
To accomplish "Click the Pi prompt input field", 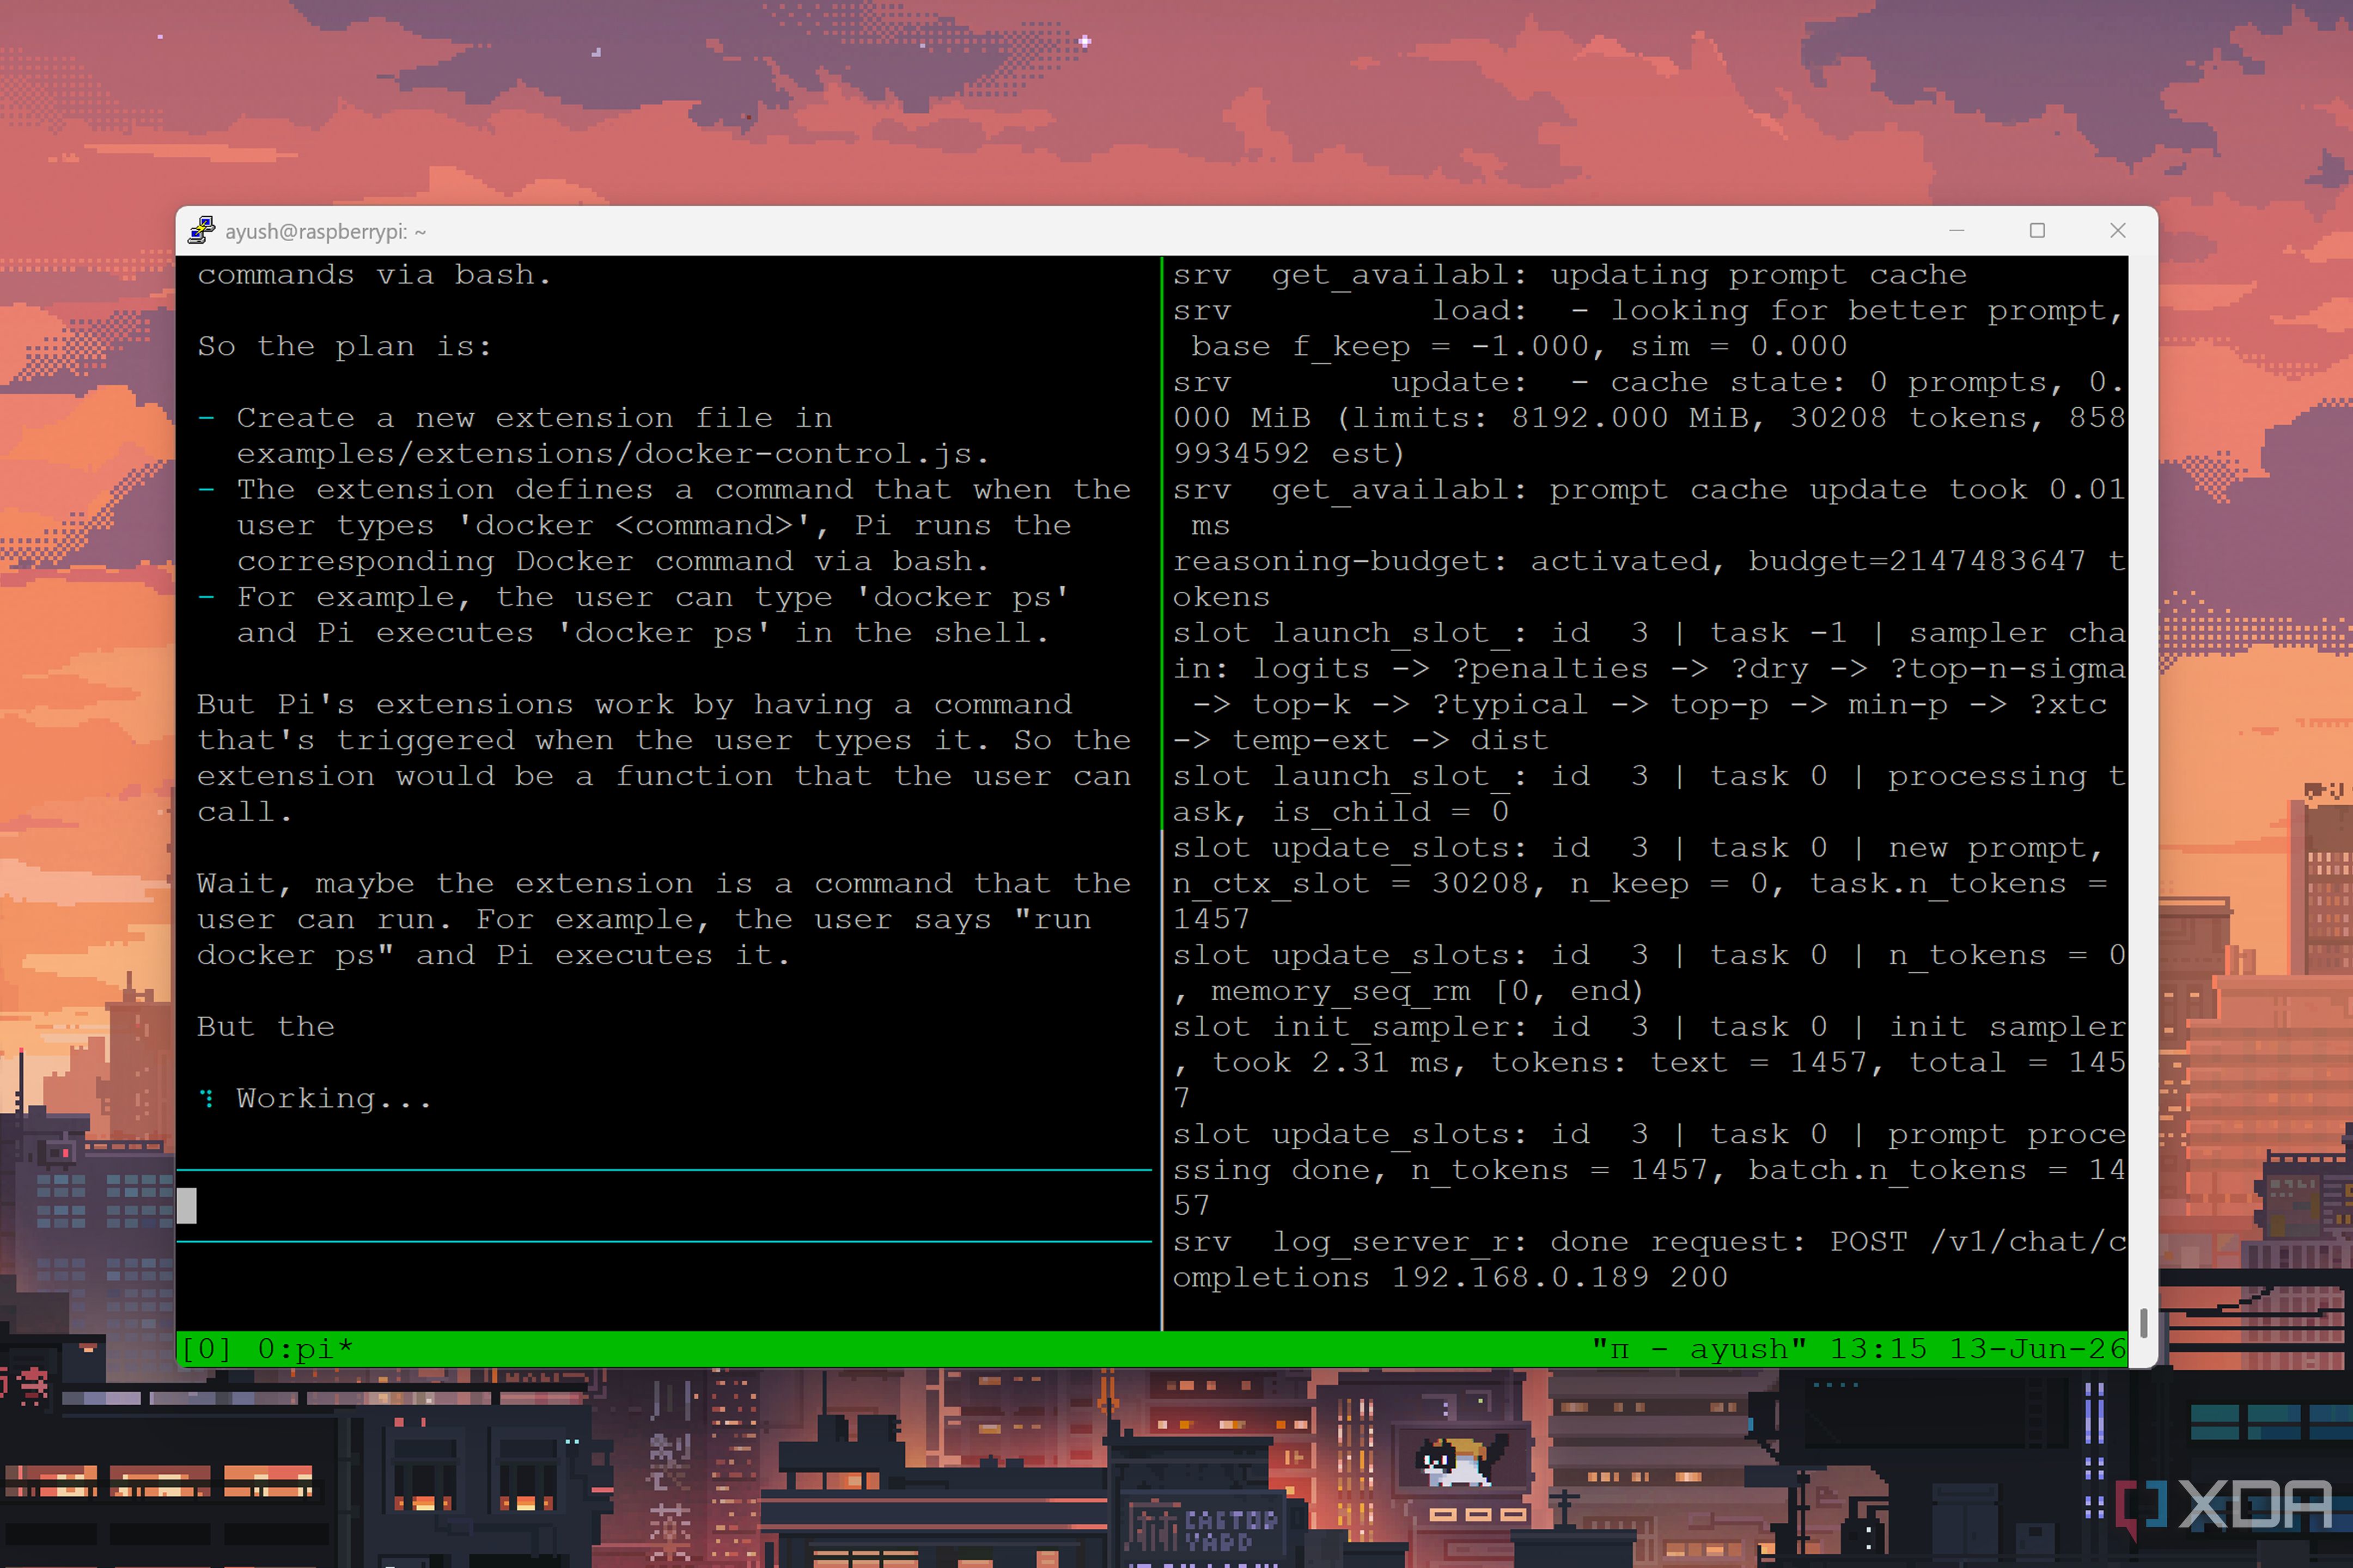I will (665, 1205).
